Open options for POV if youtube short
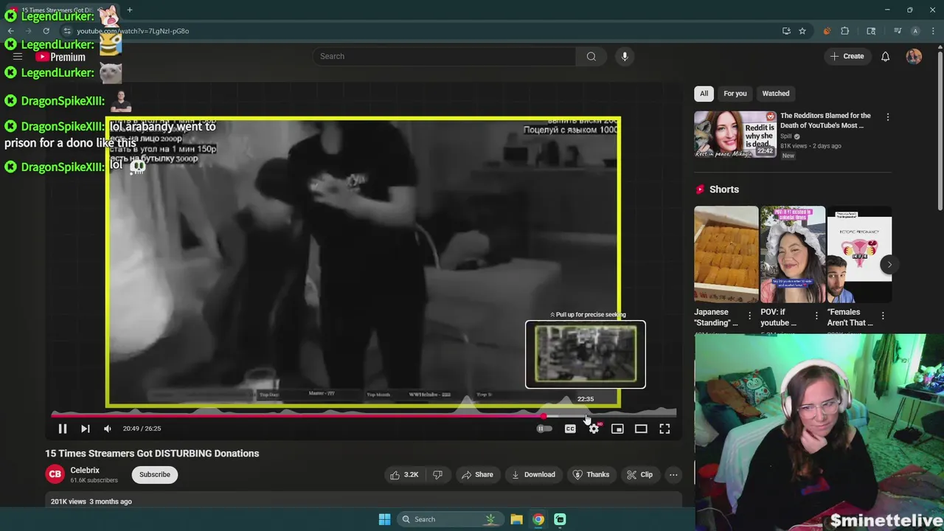The image size is (944, 531). click(816, 316)
